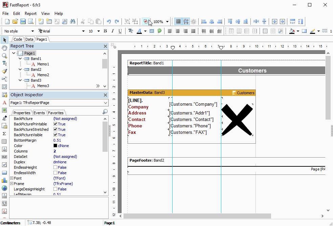Select the Edit Text tool

4,63
